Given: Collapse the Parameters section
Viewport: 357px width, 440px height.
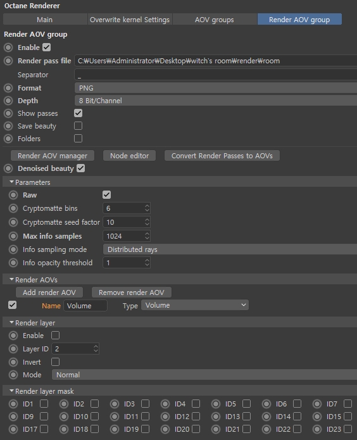Looking at the screenshot, I should tap(11, 182).
